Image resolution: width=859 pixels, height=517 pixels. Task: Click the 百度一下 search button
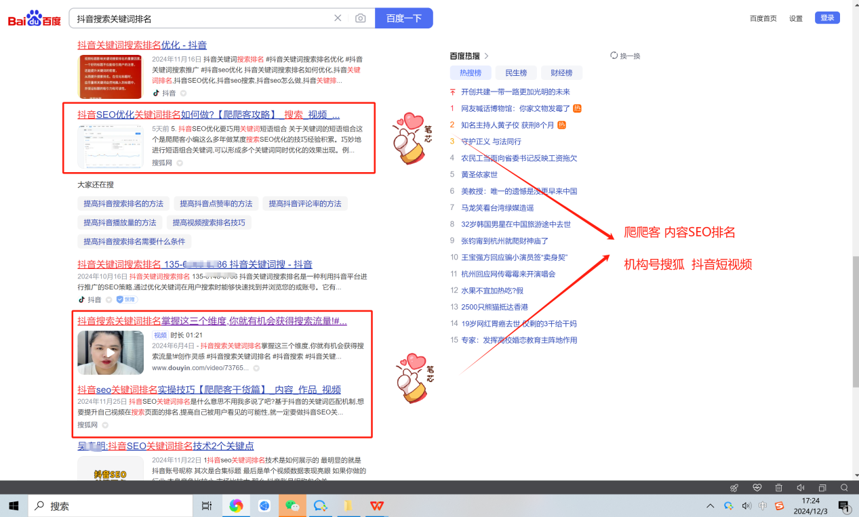pyautogui.click(x=404, y=18)
